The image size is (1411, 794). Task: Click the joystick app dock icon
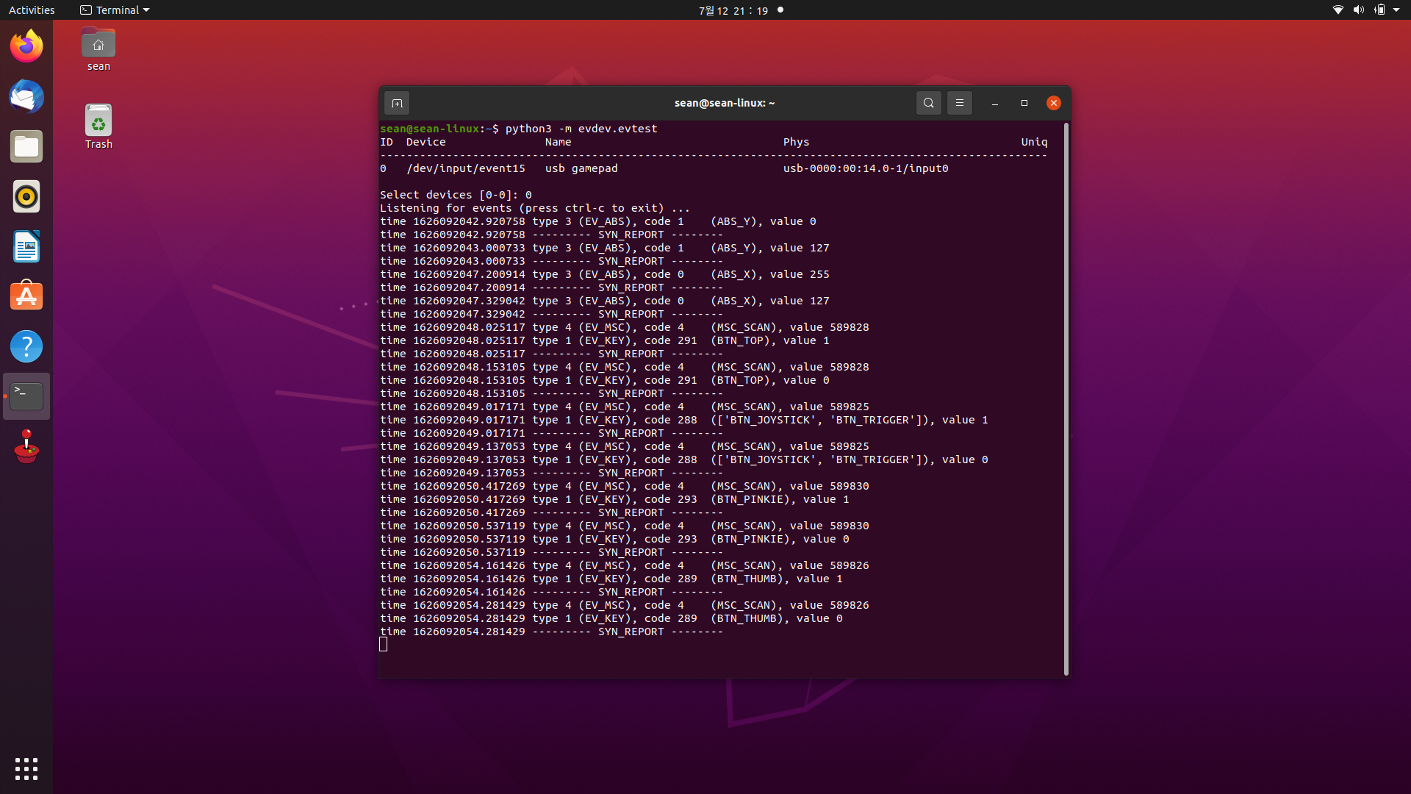coord(26,447)
